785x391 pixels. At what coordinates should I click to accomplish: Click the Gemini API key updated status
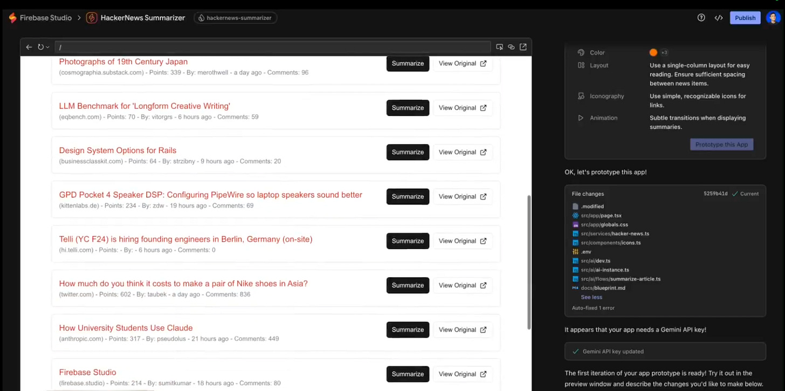pyautogui.click(x=665, y=352)
